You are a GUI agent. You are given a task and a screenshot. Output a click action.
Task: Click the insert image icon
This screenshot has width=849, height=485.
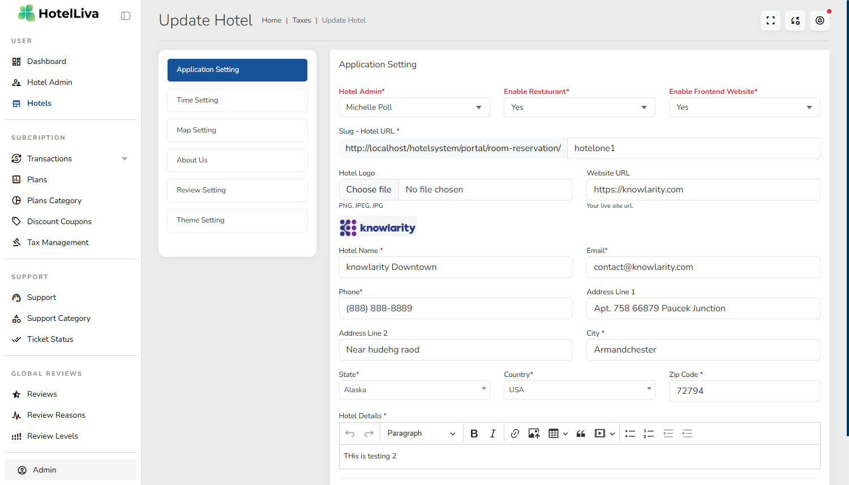(x=534, y=434)
